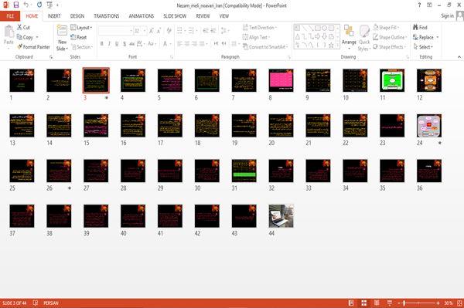Screen dimensions: 464x308
Task: Decrease font size with the small A icon
Action: pyautogui.click(x=159, y=31)
